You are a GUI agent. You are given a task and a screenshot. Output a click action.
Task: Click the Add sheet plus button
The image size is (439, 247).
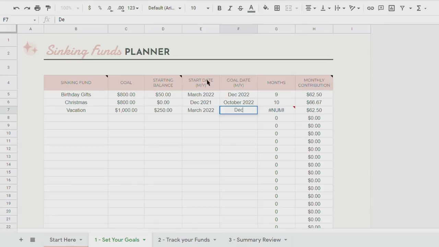(21, 240)
